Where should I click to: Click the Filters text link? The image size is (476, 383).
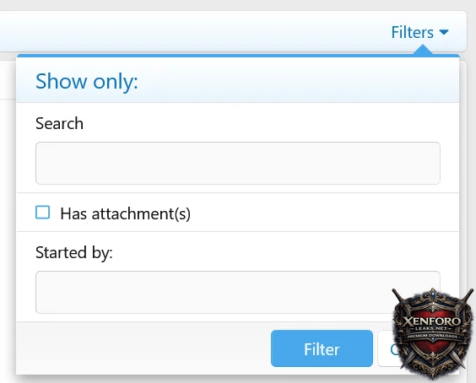412,32
